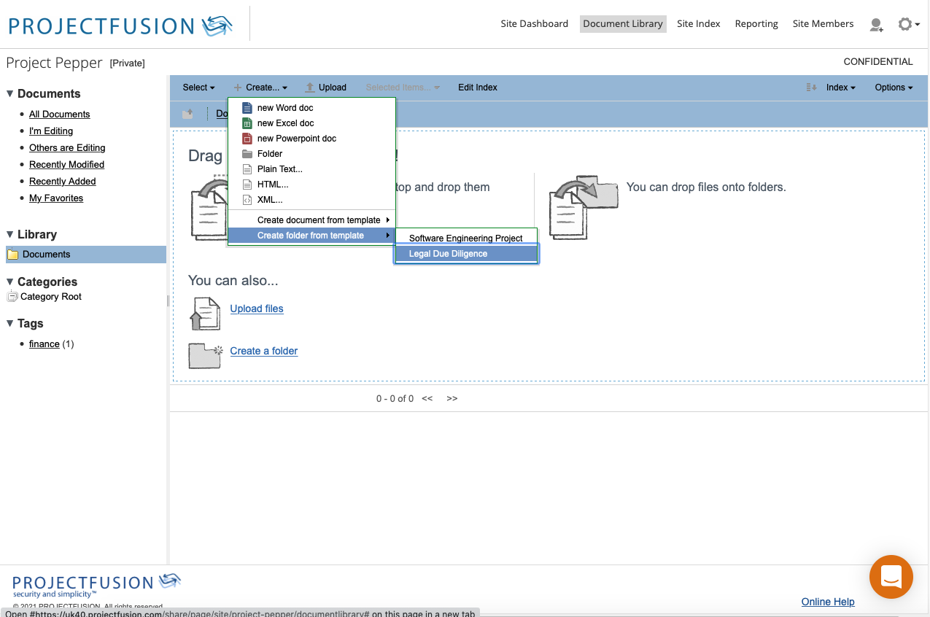This screenshot has width=930, height=617.
Task: Select new Word doc from menu
Action: pyautogui.click(x=284, y=108)
